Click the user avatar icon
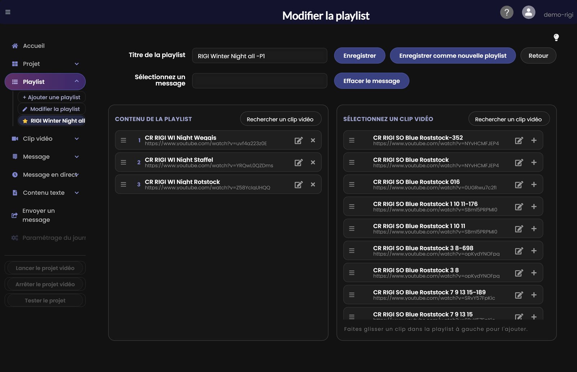Screen dimensions: 577x372 coord(529,12)
